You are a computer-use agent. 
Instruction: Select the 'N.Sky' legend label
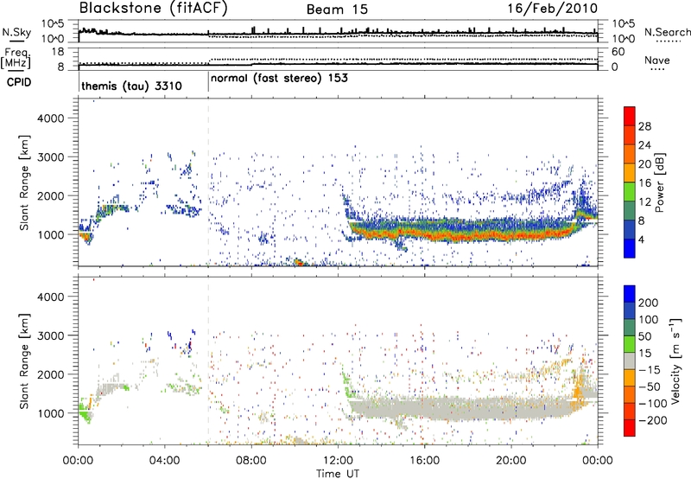click(16, 32)
